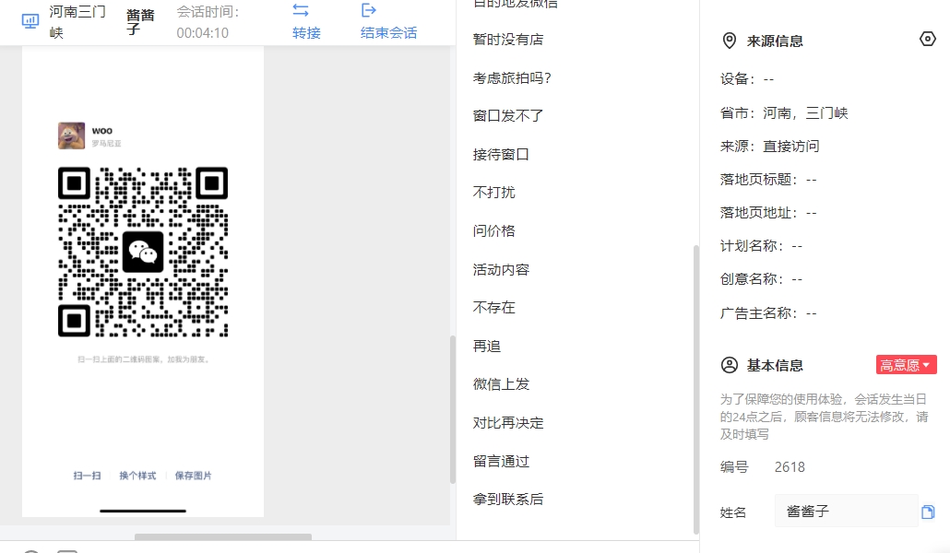Screen dimensions: 950x553
Task: Click the 编号 value 2618
Action: 790,467
